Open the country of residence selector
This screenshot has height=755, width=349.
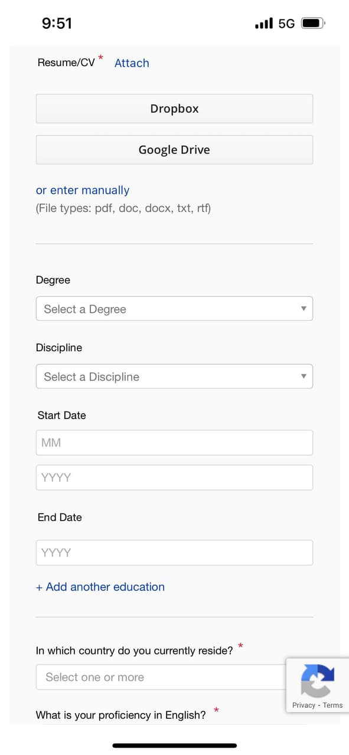pyautogui.click(x=161, y=677)
